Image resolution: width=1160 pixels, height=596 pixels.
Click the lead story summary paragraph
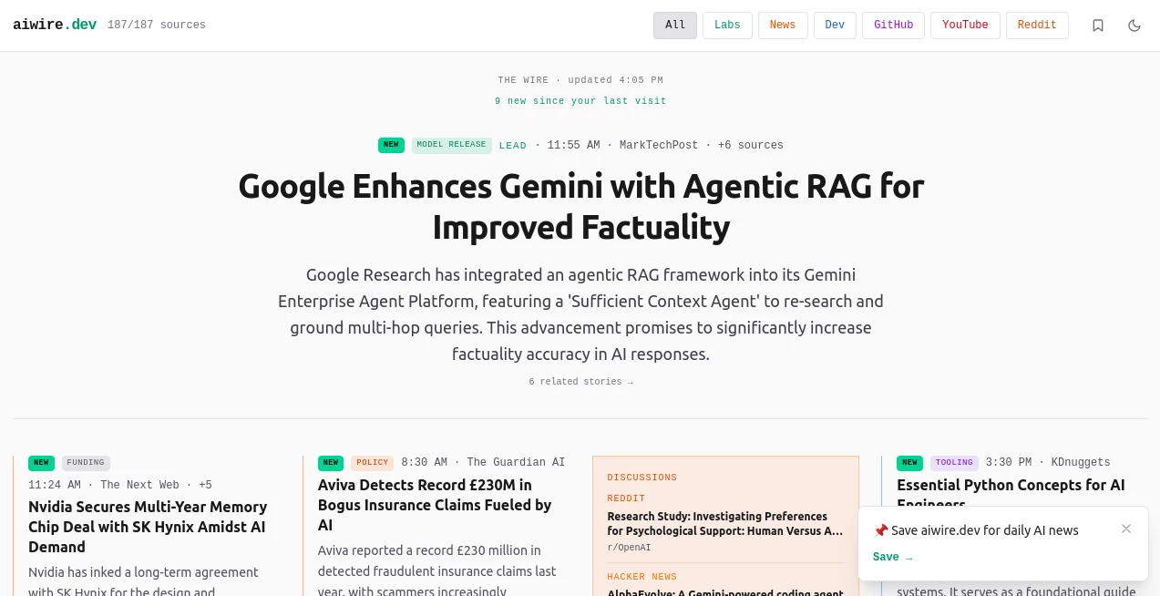580,314
